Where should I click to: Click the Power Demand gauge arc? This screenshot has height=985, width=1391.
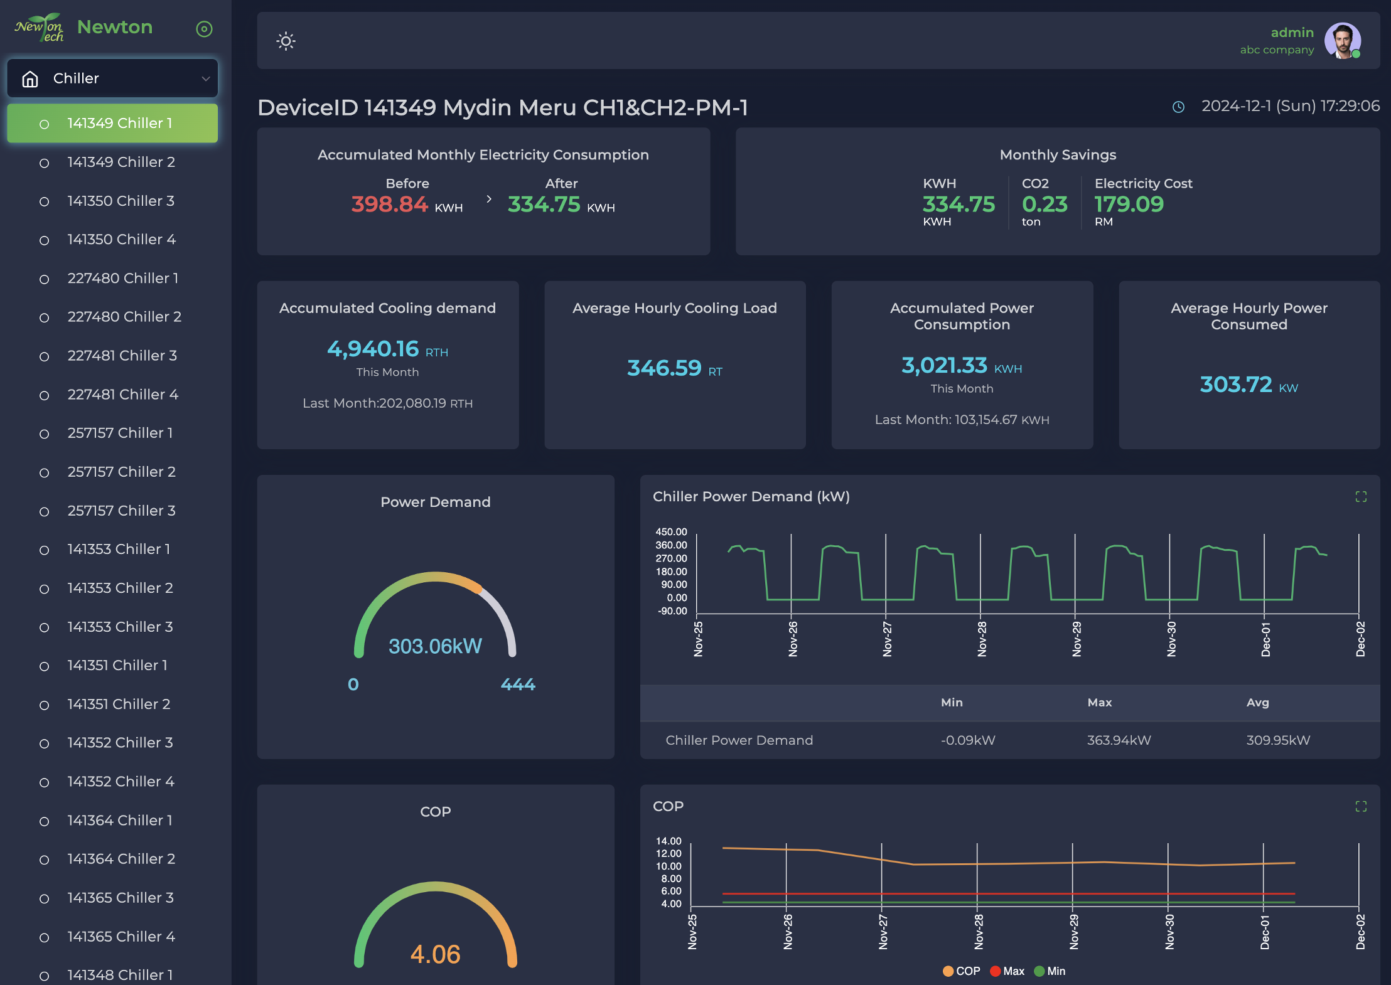[435, 615]
